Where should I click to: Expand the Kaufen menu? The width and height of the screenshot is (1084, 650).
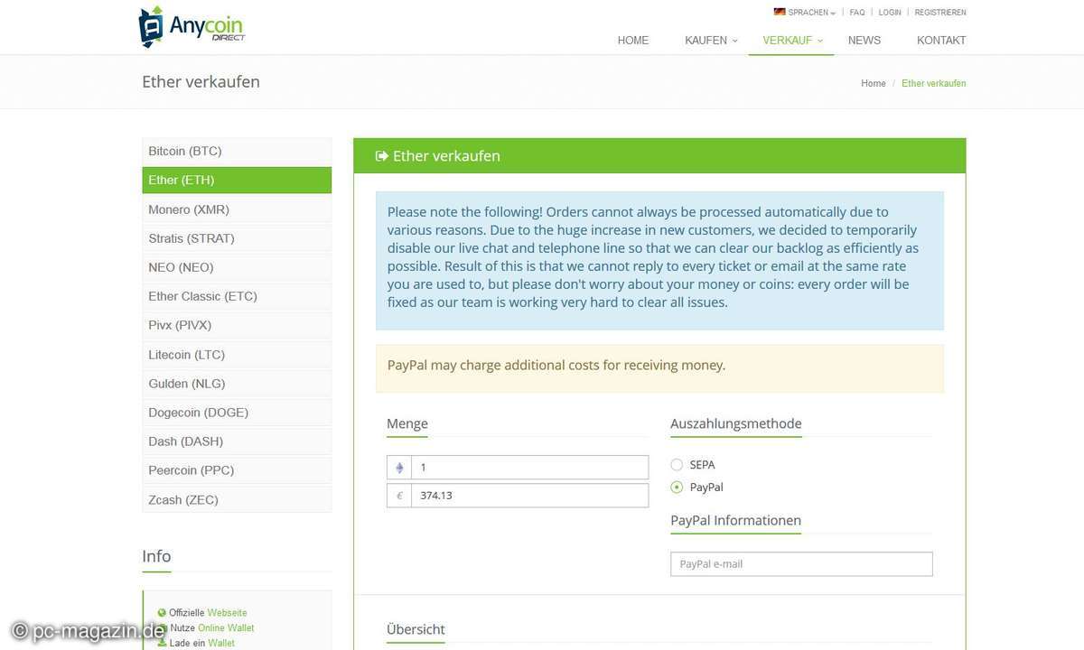tap(710, 41)
